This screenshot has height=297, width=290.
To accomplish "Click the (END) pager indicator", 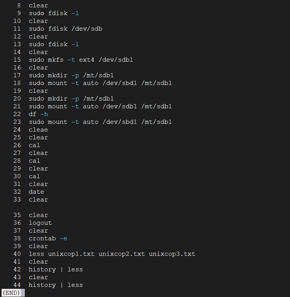I will pyautogui.click(x=11, y=293).
